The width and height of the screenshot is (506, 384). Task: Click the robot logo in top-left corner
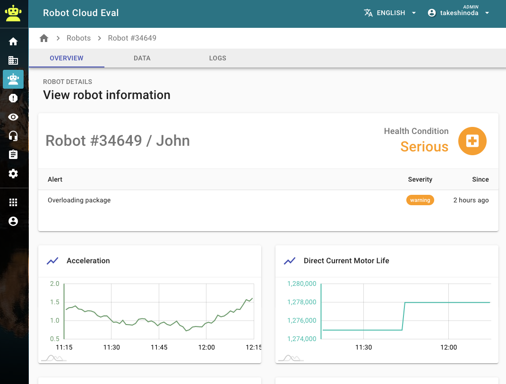pos(13,14)
